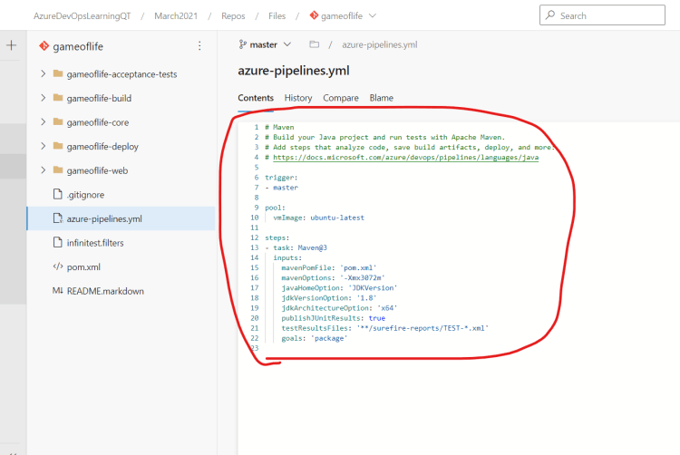Click 'publishJUnitResults: true' code line
The height and width of the screenshot is (455, 680).
click(333, 318)
